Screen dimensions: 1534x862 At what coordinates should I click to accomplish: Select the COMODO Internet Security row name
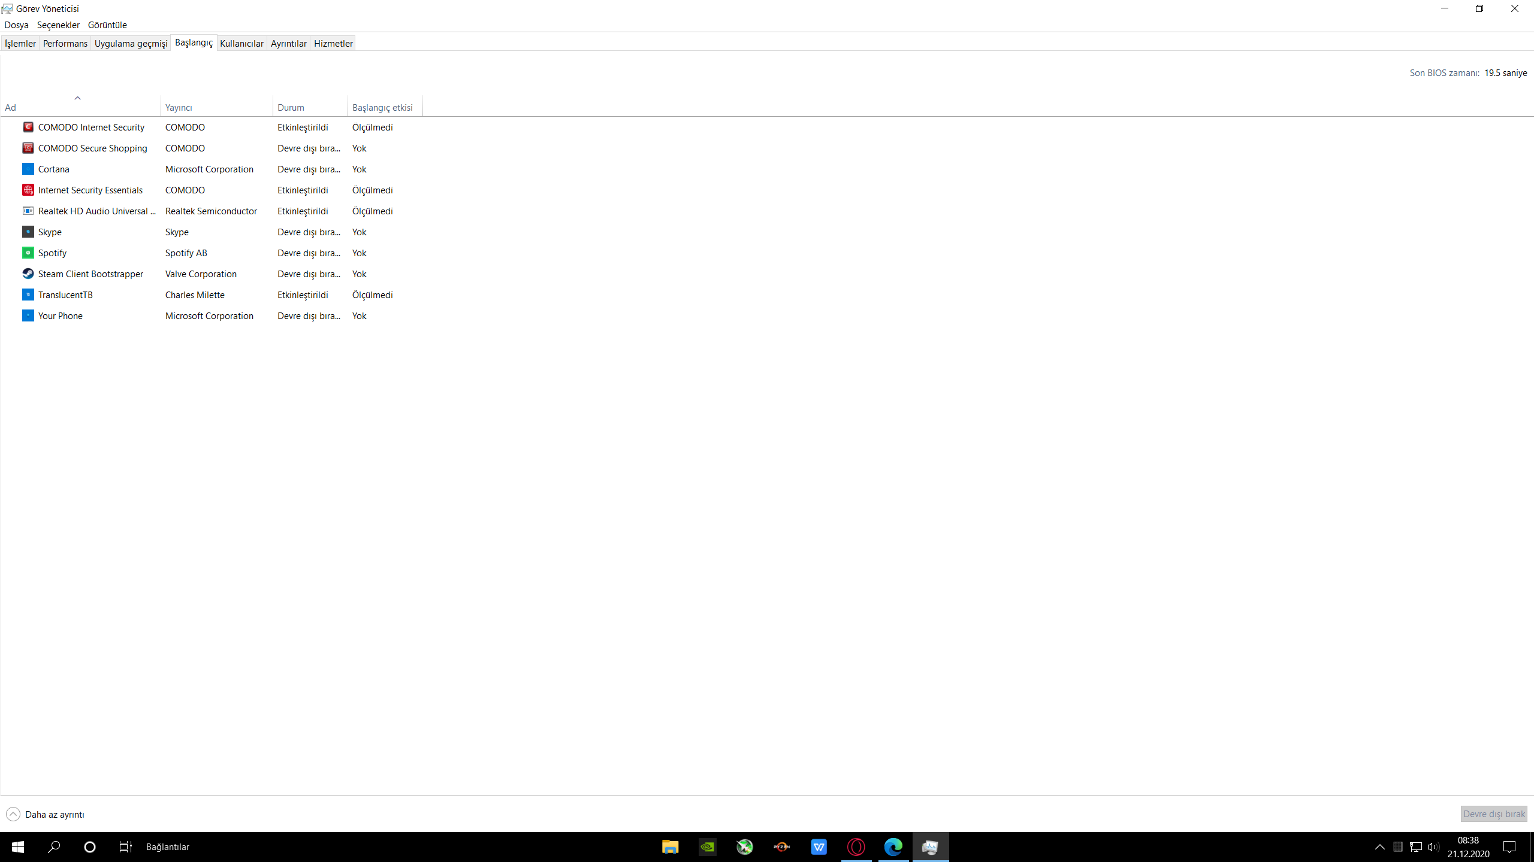click(91, 127)
